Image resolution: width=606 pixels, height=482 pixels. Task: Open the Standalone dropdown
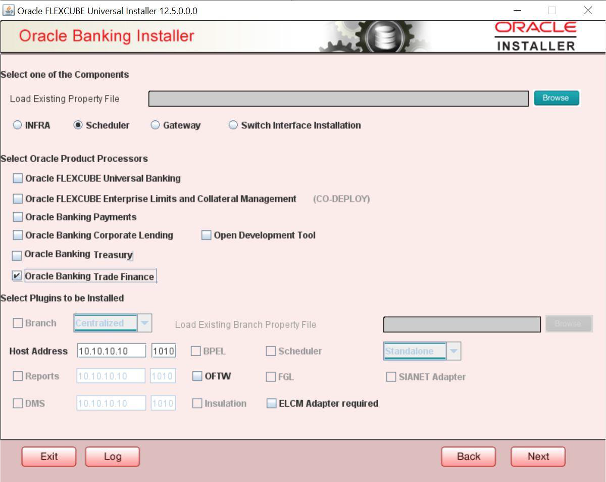click(x=422, y=351)
